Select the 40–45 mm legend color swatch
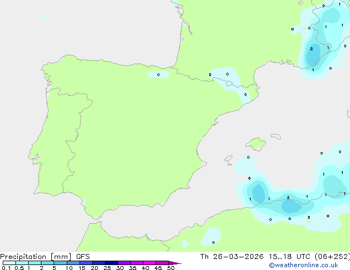350x270 pixels. [150, 263]
